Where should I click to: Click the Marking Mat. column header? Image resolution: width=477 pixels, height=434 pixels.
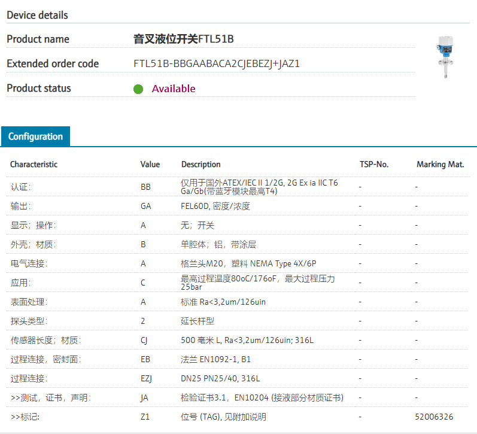440,165
